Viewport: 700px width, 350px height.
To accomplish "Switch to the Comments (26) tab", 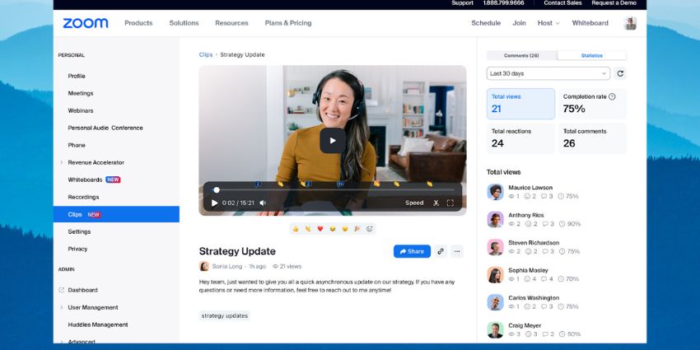I will pyautogui.click(x=521, y=55).
